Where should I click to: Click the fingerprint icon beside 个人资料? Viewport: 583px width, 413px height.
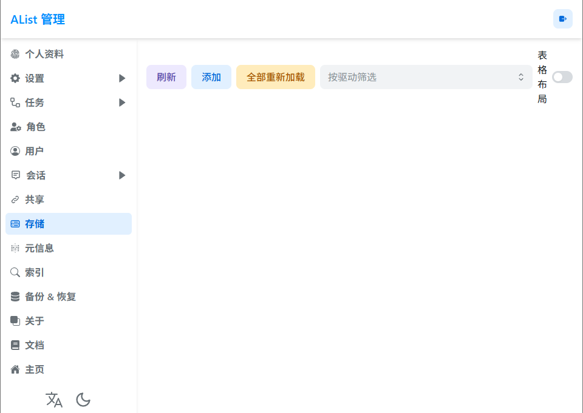point(15,54)
